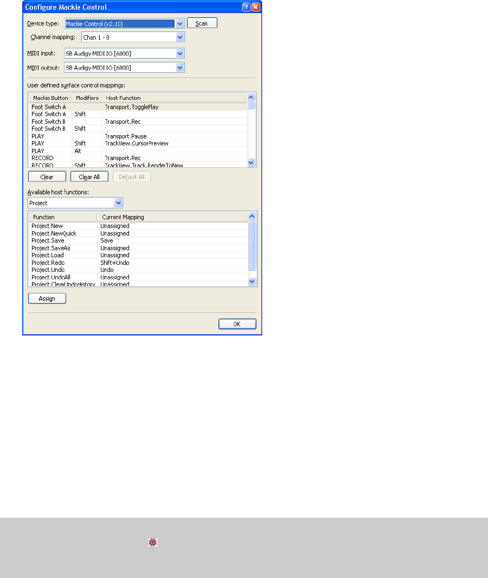Click the Clear button
The height and width of the screenshot is (578, 488).
pyautogui.click(x=47, y=176)
